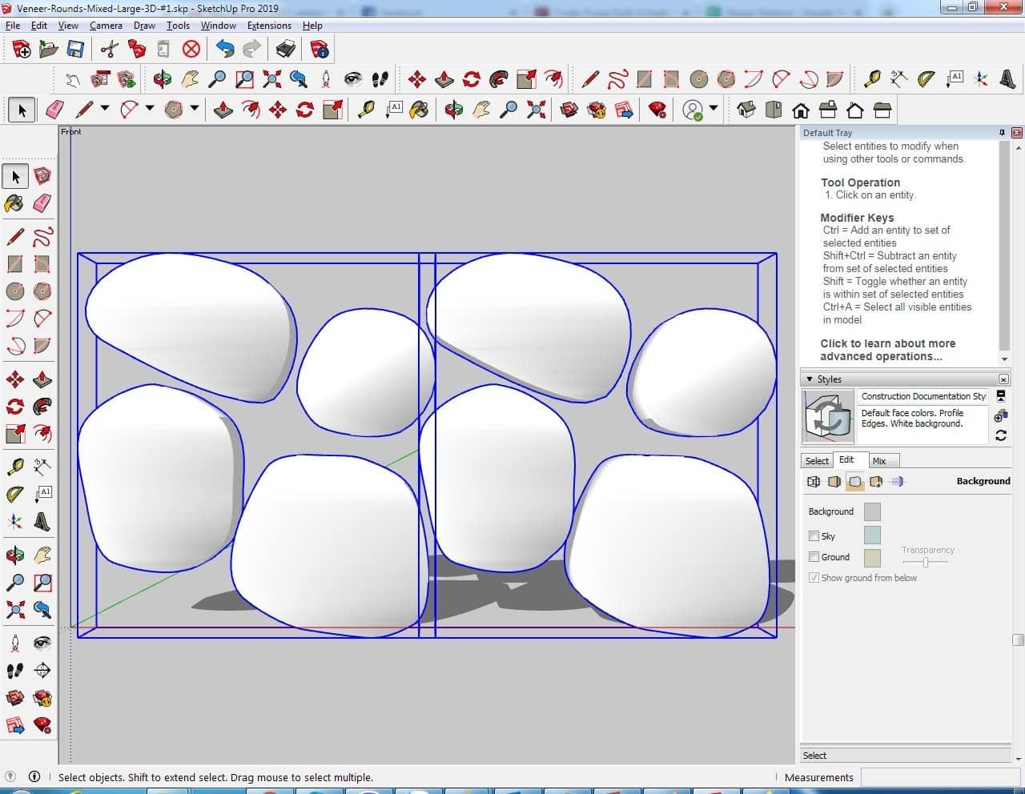Collapse the Styles panel section
Screen dimensions: 1025x794
point(810,379)
